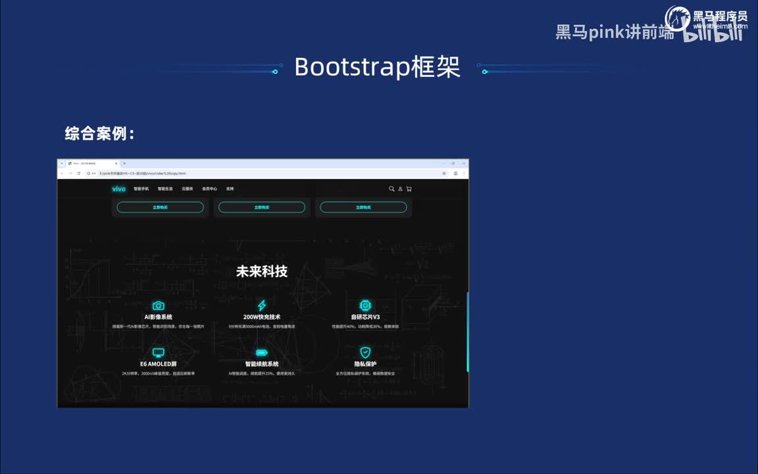Viewport: 758px width, 474px height.
Task: Open the 会员中心 nav menu item
Action: 210,189
